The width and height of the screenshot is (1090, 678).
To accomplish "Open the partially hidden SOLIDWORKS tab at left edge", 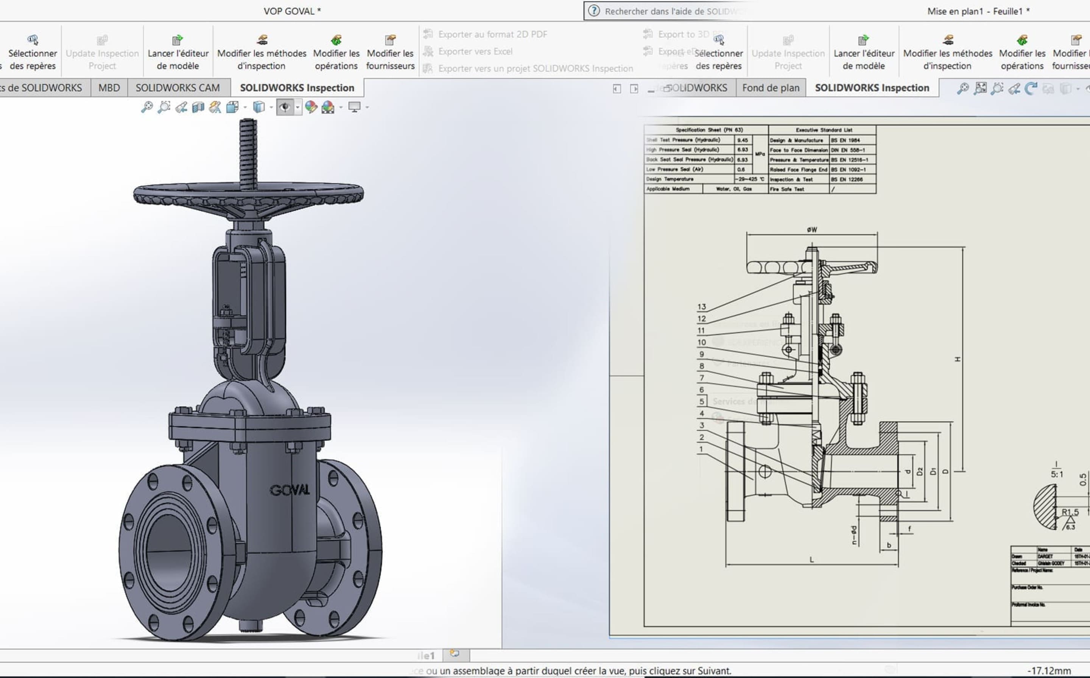I will [41, 87].
